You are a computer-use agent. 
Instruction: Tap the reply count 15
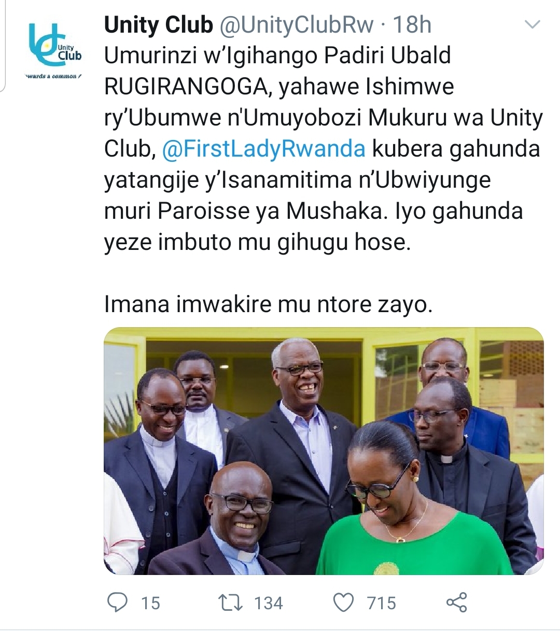pos(150,603)
